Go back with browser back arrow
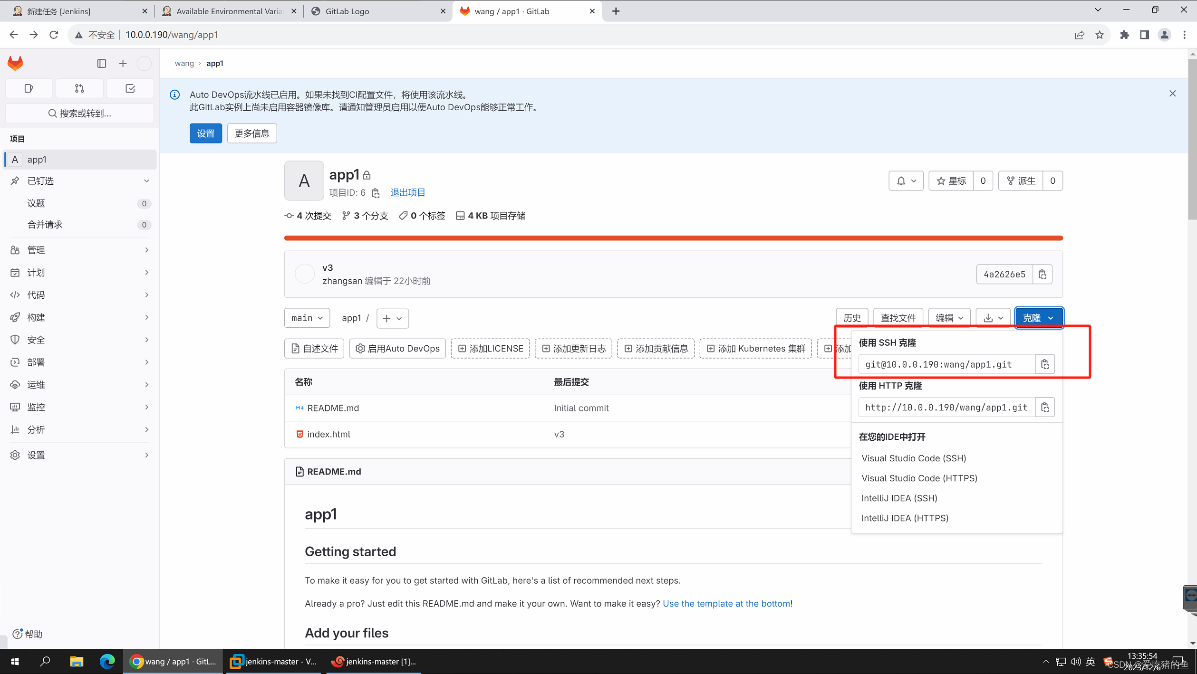 pos(13,35)
